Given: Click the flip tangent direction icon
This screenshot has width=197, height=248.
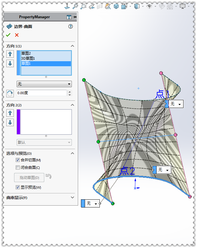Looking at the screenshot, I should coord(10,93).
